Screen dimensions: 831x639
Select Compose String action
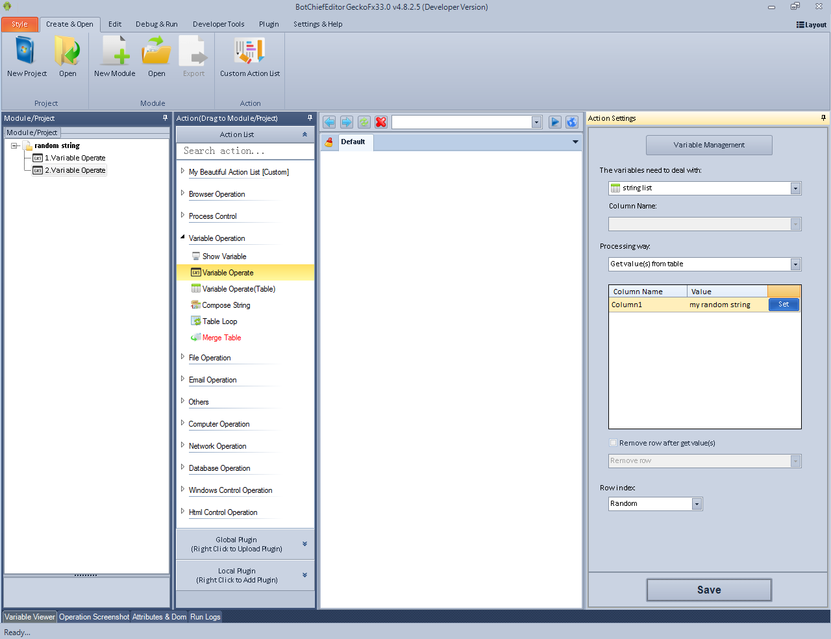226,305
